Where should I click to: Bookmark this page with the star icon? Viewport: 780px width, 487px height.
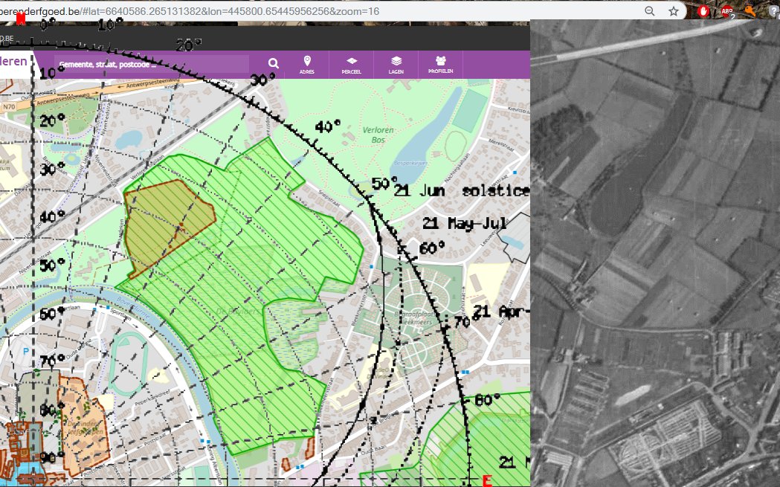[674, 11]
